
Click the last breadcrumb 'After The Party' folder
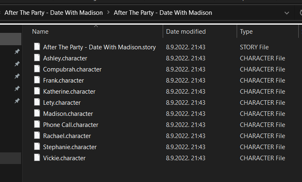pyautogui.click(x=163, y=13)
